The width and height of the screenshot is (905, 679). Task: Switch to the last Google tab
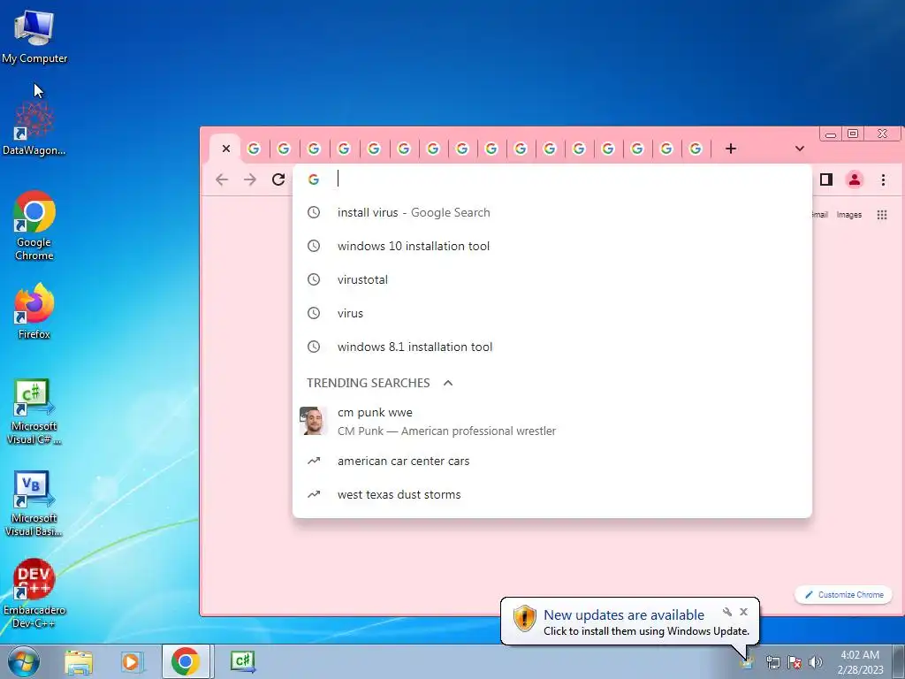click(696, 149)
